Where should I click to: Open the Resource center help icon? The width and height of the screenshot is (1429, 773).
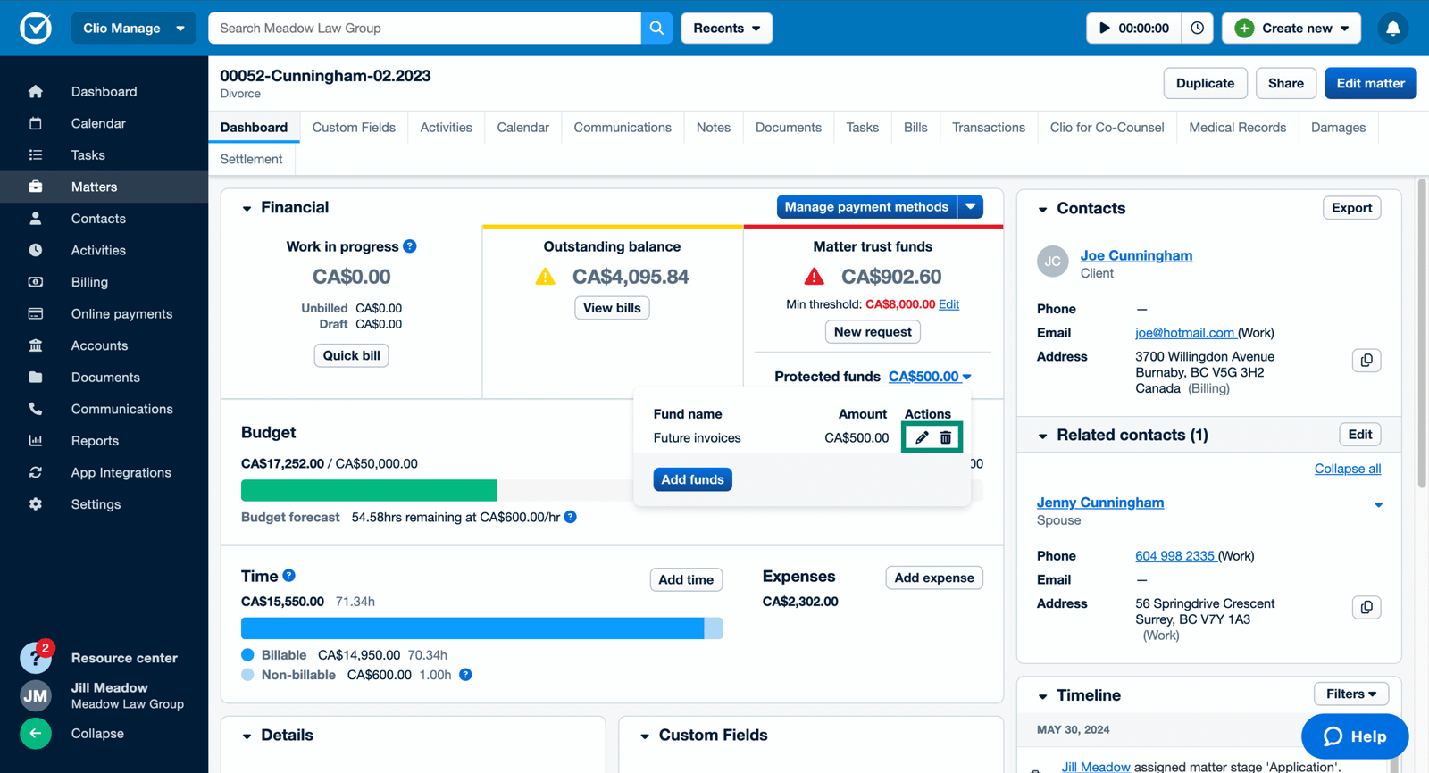[36, 658]
